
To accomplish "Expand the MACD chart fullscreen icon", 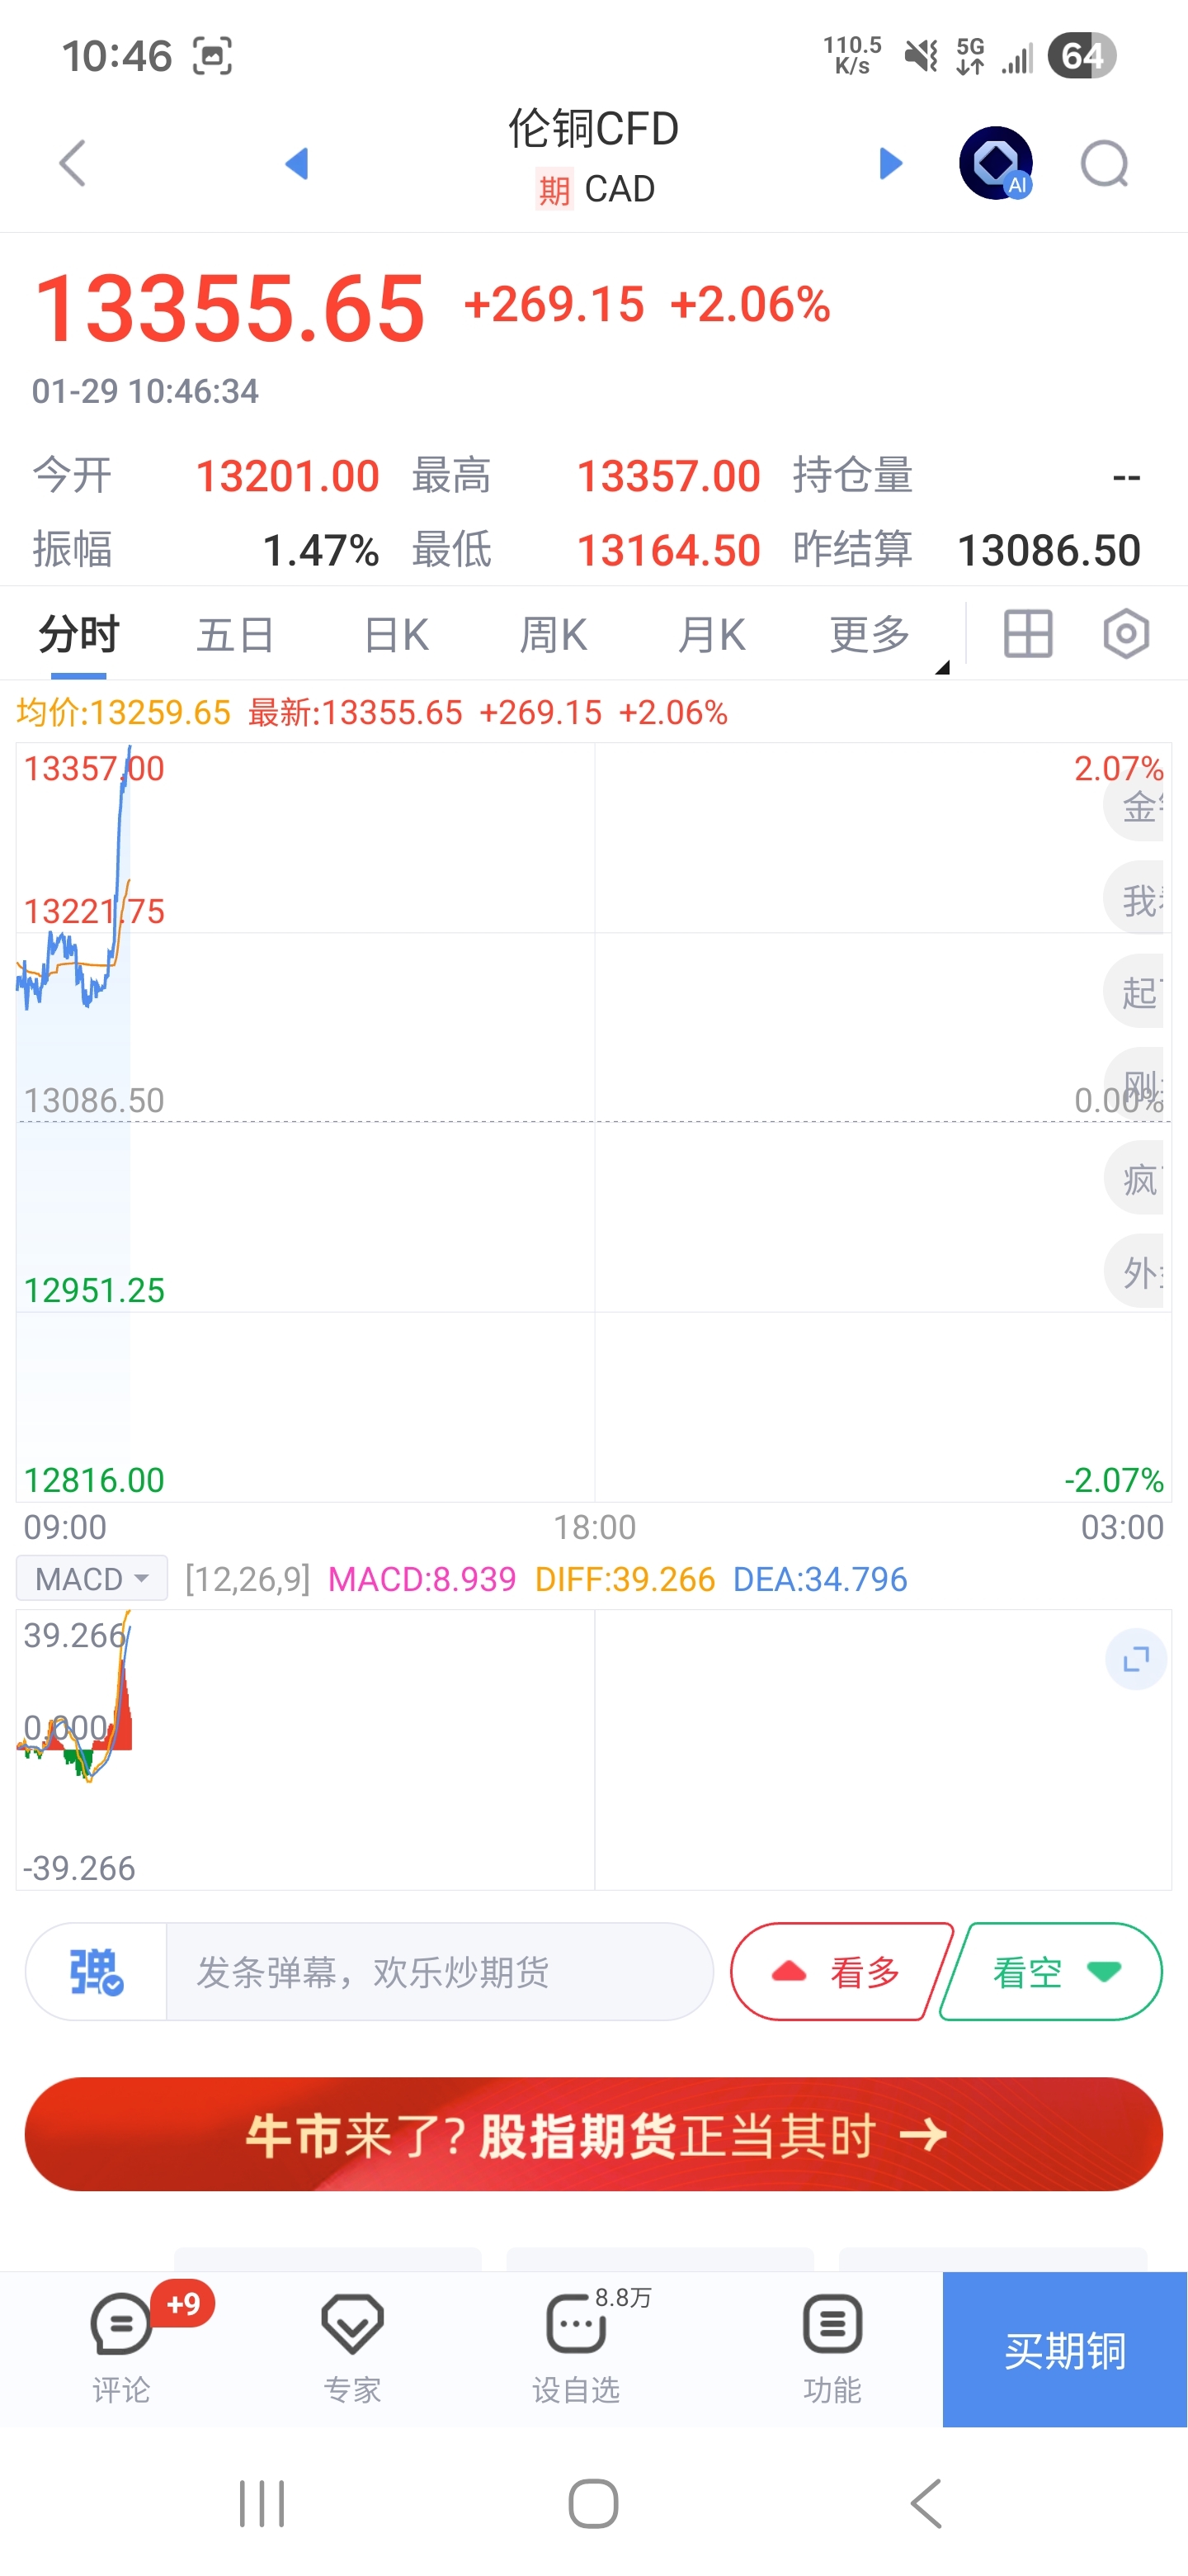I will [x=1136, y=1660].
